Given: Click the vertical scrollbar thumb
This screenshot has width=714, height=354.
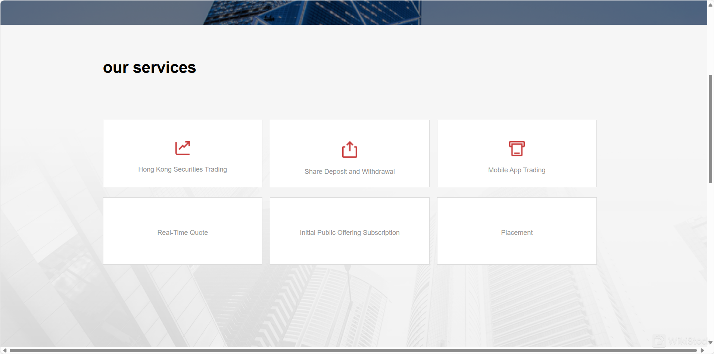Looking at the screenshot, I should pyautogui.click(x=710, y=129).
